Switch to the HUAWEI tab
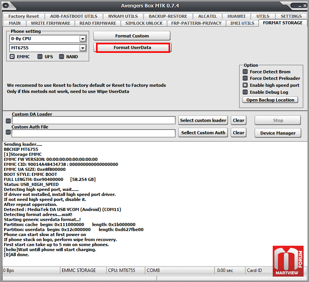Screen dimensions: 309x282 (x=236, y=16)
